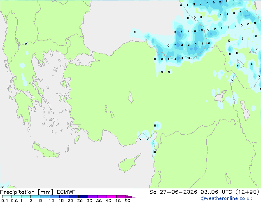Select the 0.5–1 mm light cyan swatch
Screen dimensions: 261x202
16,197
